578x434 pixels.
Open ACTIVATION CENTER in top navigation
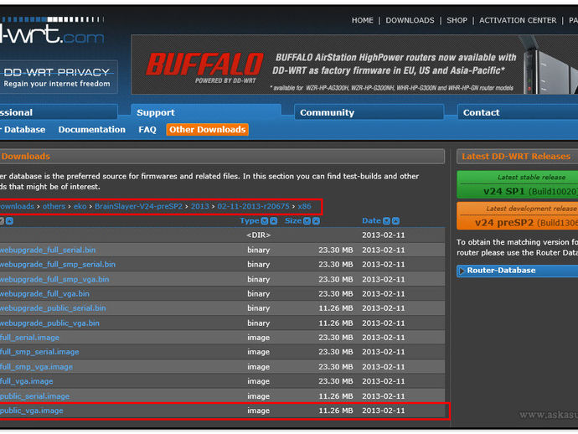(x=518, y=20)
